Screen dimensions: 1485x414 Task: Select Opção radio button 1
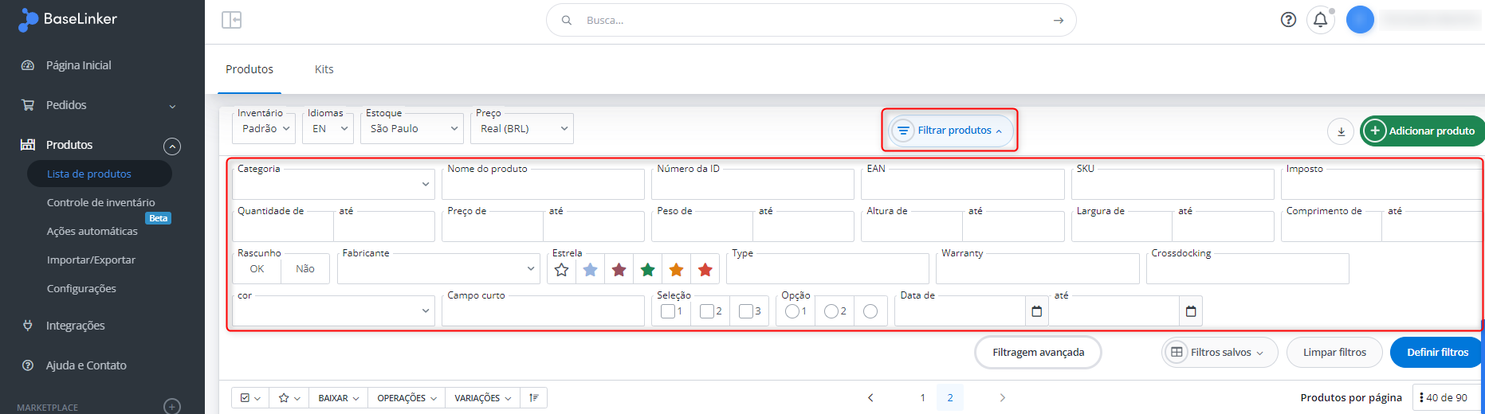[792, 311]
